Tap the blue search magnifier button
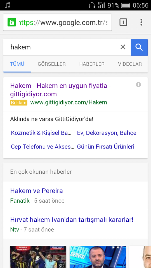 pyautogui.click(x=139, y=47)
